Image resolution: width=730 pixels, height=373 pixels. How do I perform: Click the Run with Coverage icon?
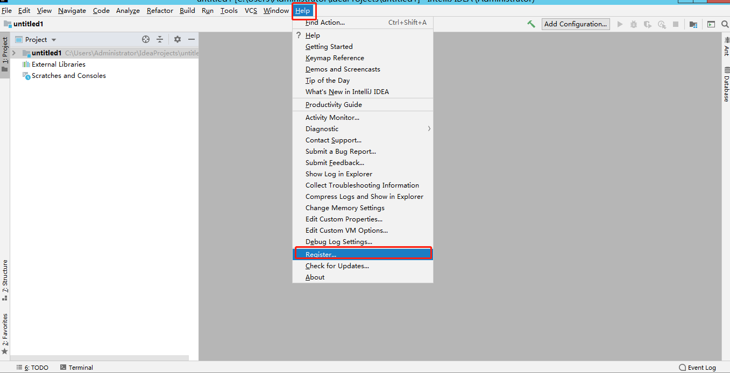tap(648, 24)
